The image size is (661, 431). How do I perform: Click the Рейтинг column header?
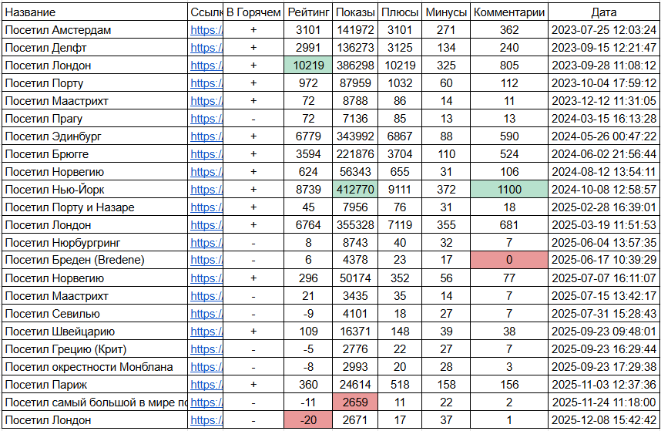point(308,12)
